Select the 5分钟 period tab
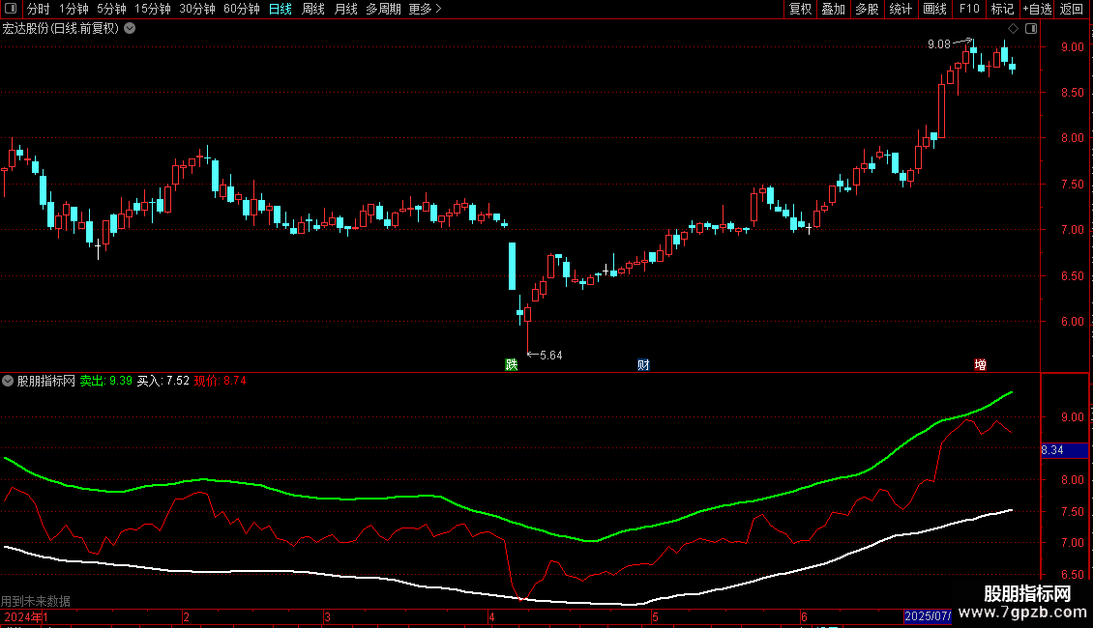 (x=111, y=9)
